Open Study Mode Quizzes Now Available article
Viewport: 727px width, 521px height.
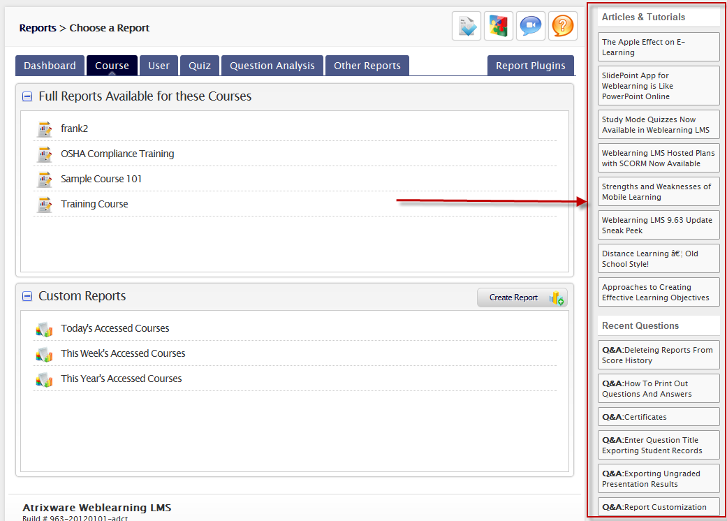[x=659, y=124]
